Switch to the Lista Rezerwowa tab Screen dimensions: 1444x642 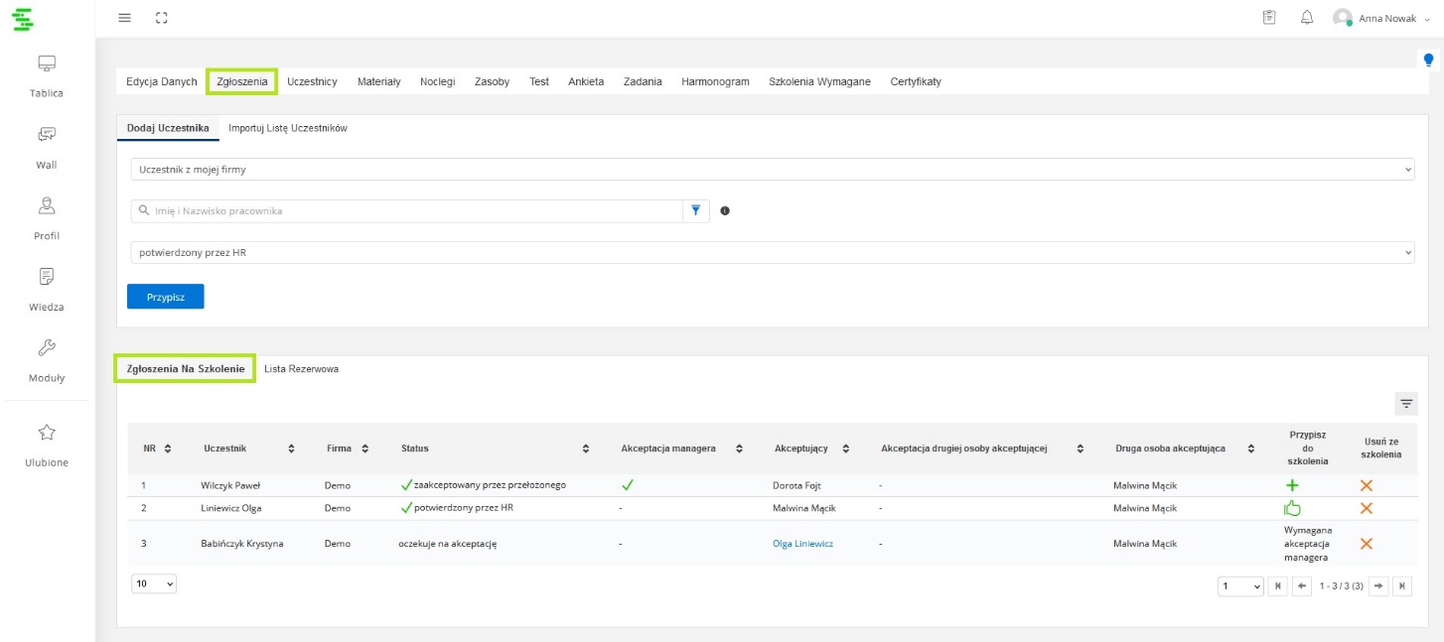[301, 369]
